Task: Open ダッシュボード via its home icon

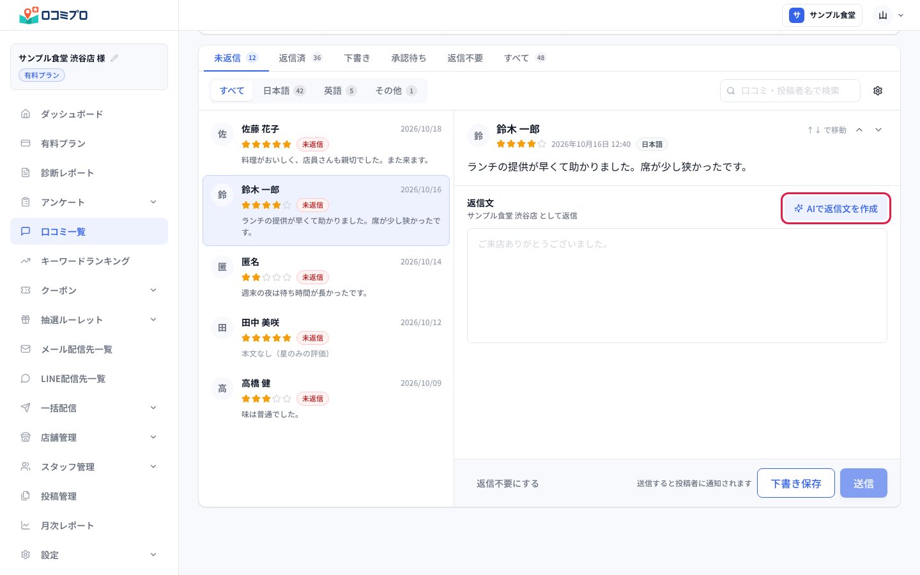Action: tap(26, 114)
